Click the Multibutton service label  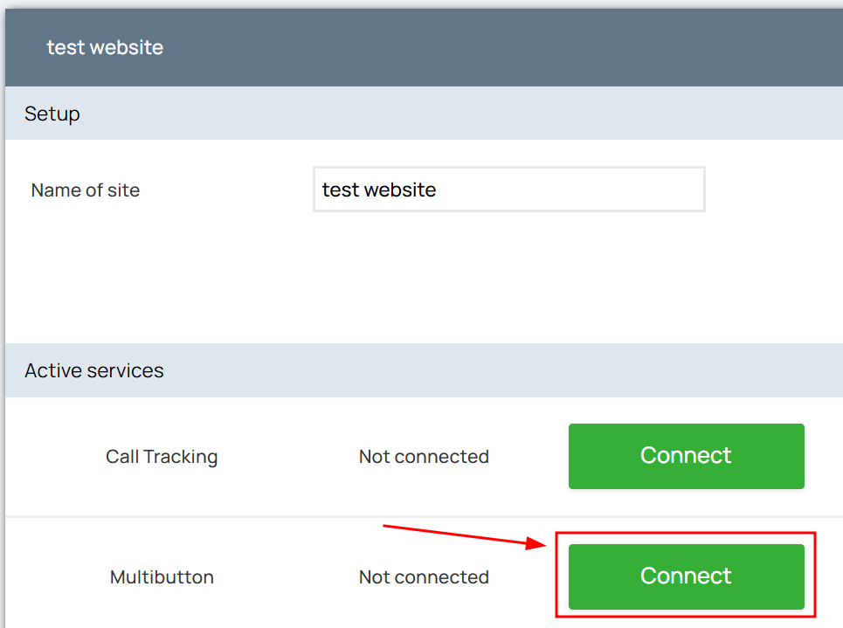(x=162, y=577)
